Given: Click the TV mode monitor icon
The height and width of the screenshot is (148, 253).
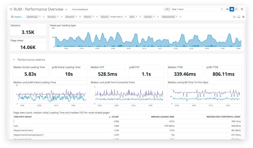Looking at the screenshot, I should pos(239,17).
